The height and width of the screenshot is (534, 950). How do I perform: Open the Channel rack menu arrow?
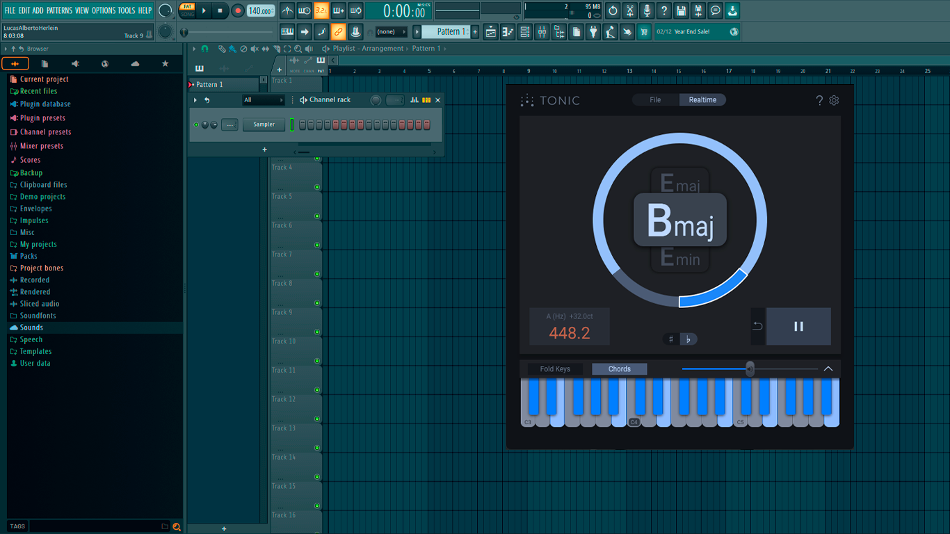(x=195, y=100)
